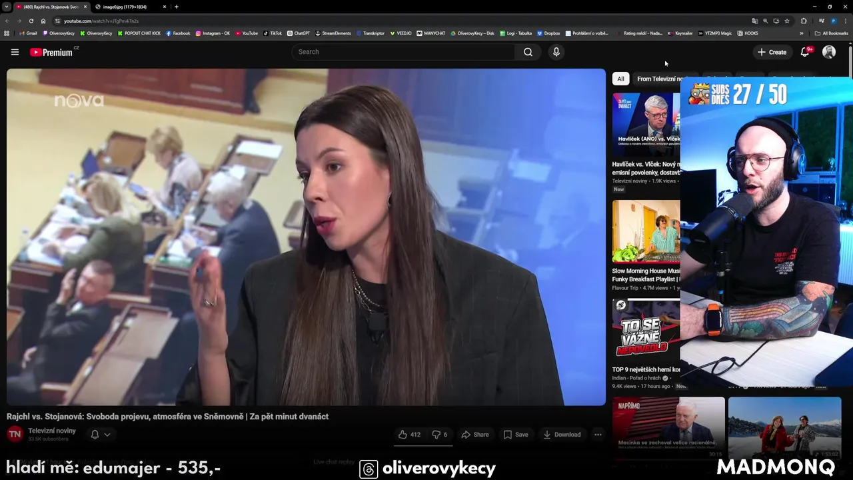The image size is (853, 480).
Task: Click the search magnifier button
Action: coord(528,52)
